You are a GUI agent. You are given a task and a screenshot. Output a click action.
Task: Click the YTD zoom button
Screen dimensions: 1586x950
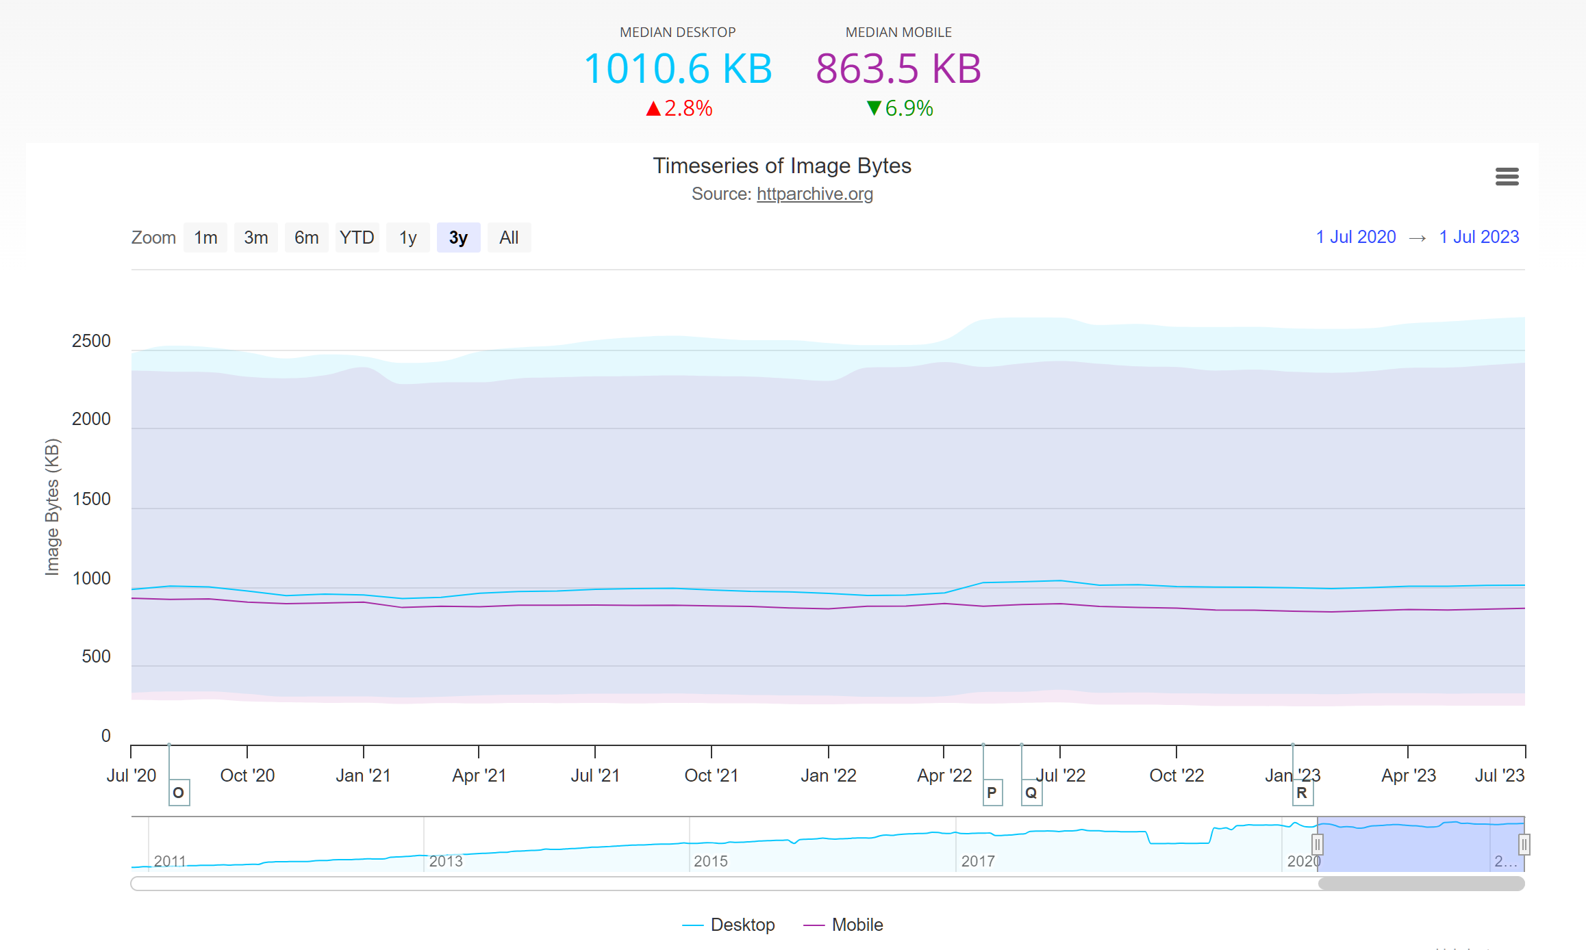[x=357, y=237]
